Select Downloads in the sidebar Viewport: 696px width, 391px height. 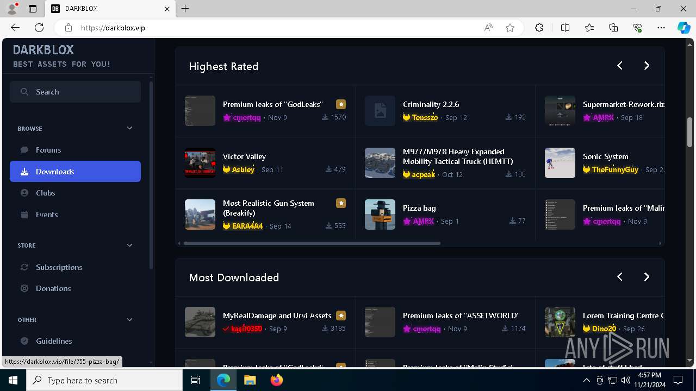point(75,172)
